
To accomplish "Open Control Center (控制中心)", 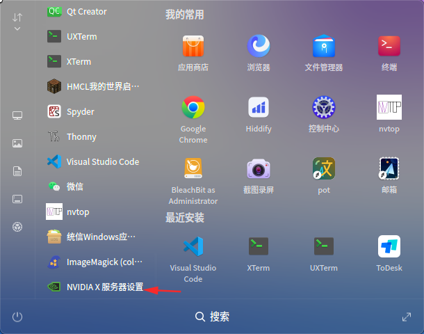I will tap(324, 108).
